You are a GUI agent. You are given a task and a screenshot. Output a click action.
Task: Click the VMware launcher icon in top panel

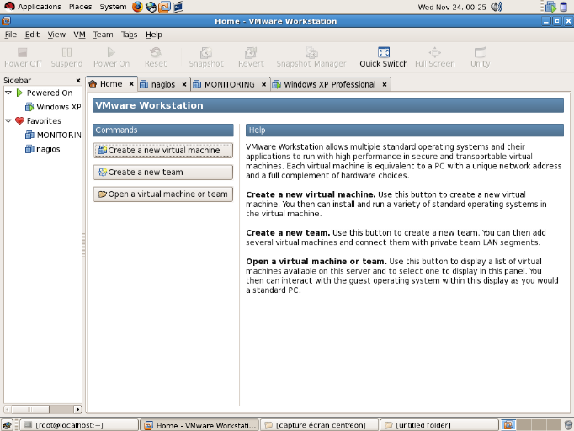164,7
